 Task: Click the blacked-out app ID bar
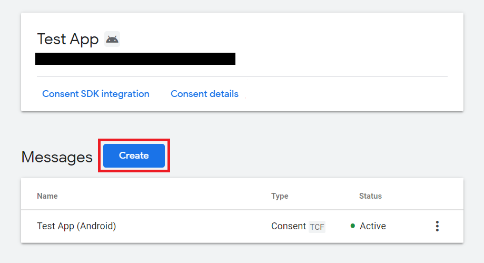point(135,59)
